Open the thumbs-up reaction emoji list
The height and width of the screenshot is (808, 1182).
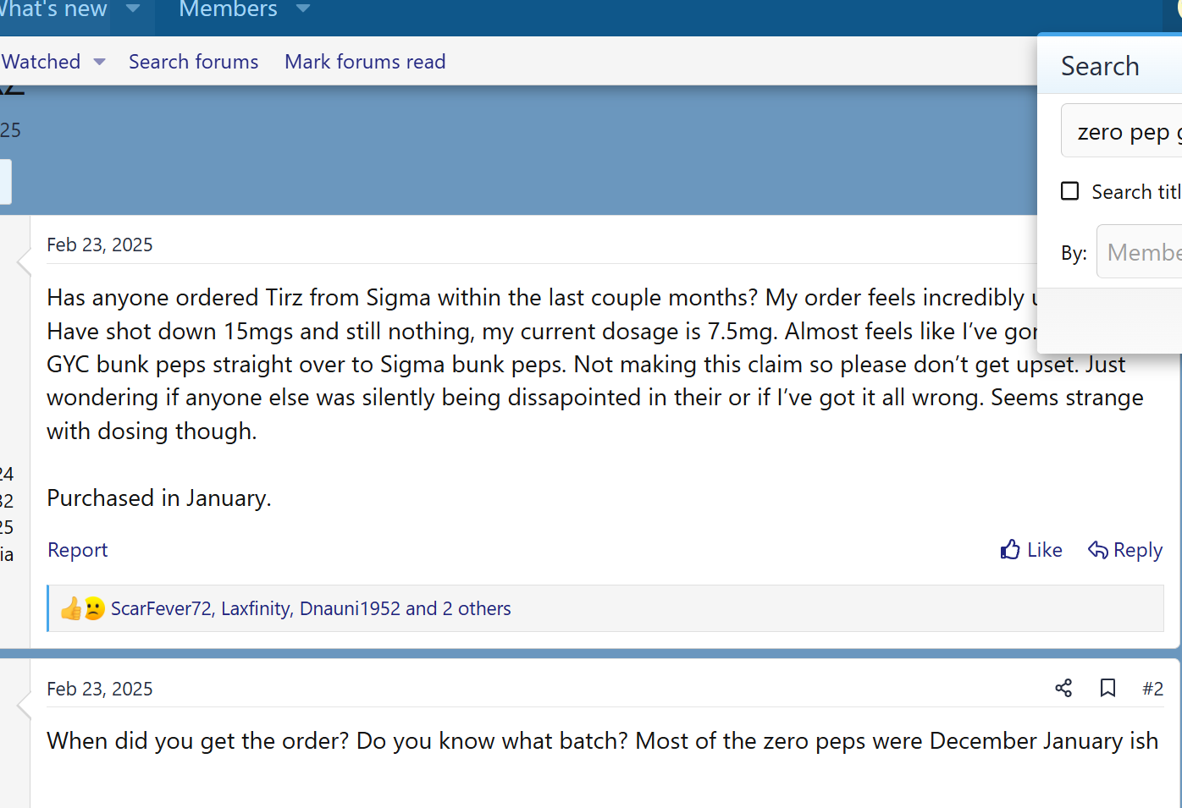(71, 608)
